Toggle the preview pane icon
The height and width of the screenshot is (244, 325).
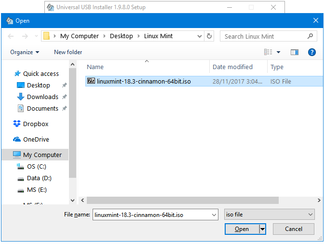[x=294, y=52]
